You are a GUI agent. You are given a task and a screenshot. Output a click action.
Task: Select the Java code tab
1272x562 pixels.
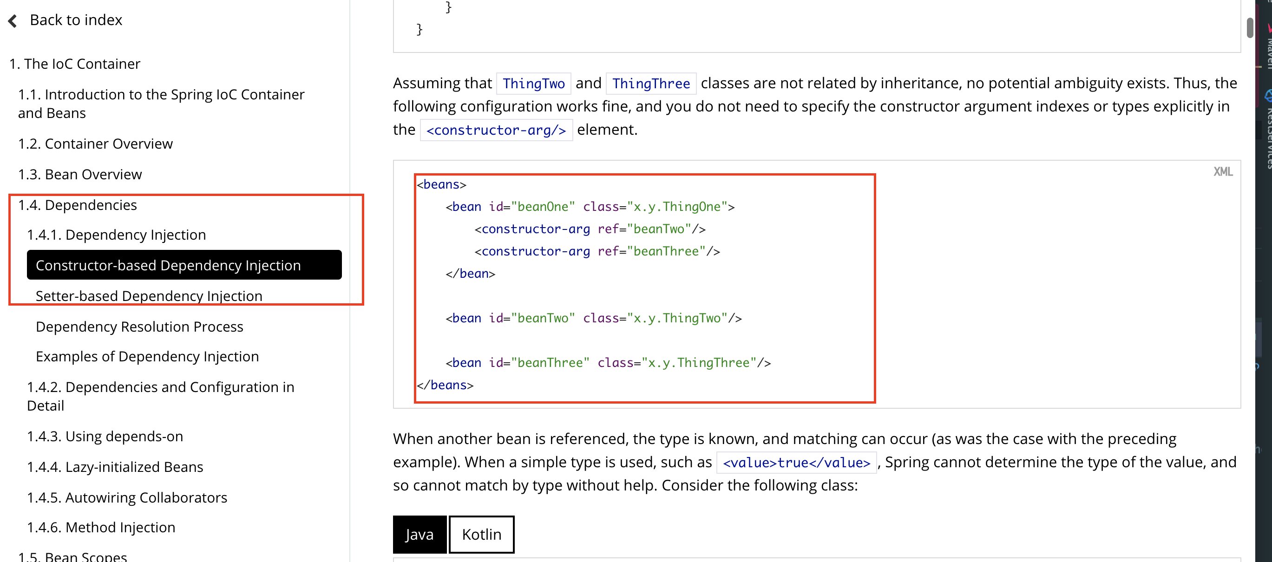pos(419,534)
